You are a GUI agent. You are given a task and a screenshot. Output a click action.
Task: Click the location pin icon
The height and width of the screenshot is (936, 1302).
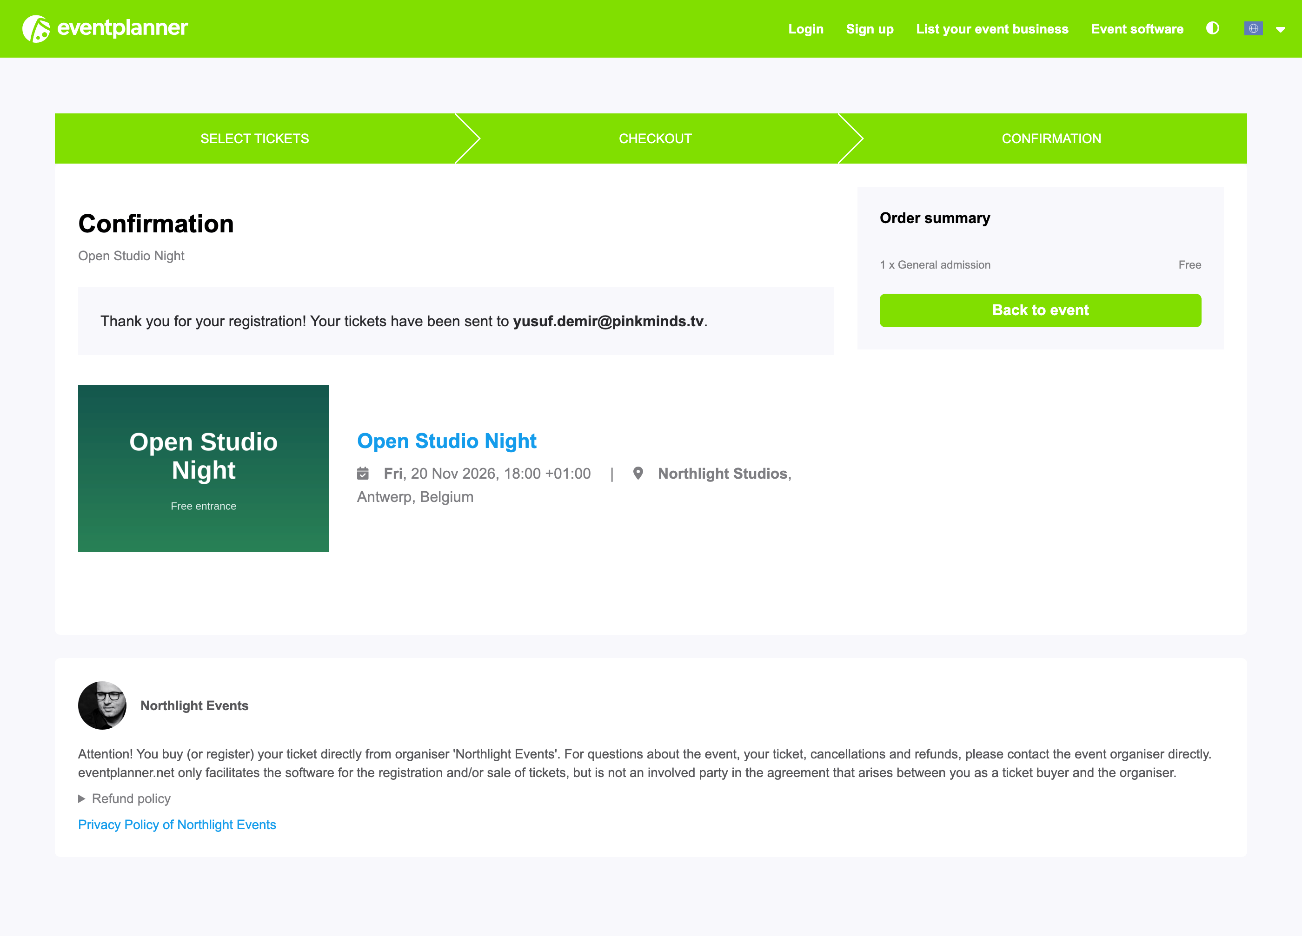coord(638,474)
